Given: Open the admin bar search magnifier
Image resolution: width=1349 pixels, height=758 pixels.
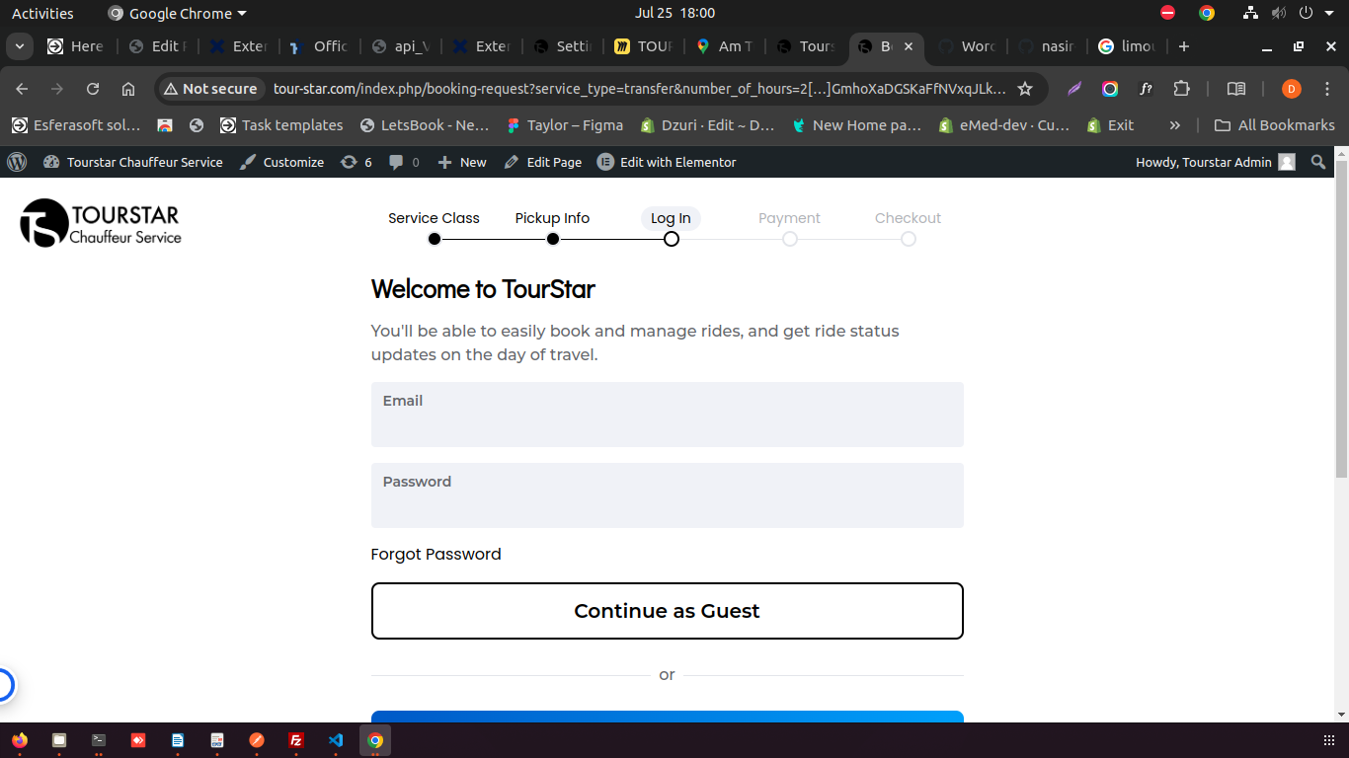Looking at the screenshot, I should 1318,162.
